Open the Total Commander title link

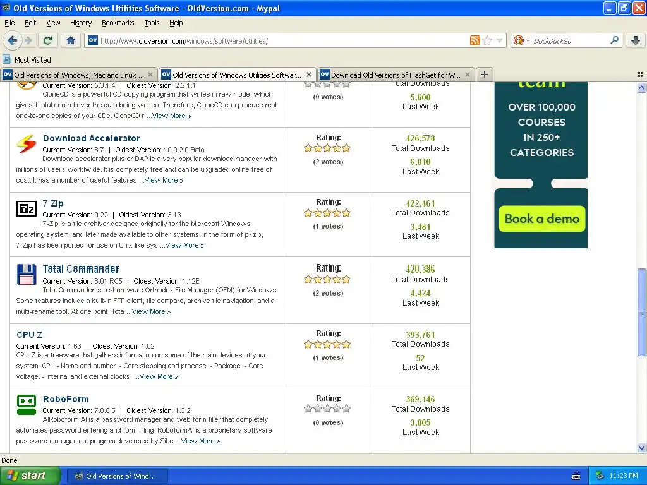tap(81, 269)
